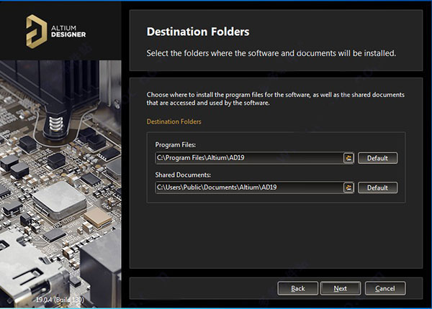
Task: Click the 'Shared Documents:' label
Action: (183, 175)
